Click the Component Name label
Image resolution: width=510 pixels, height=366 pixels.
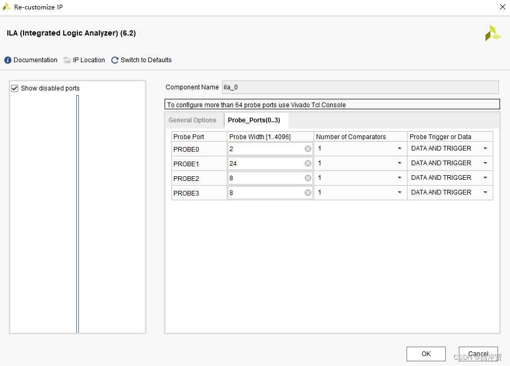pos(192,87)
